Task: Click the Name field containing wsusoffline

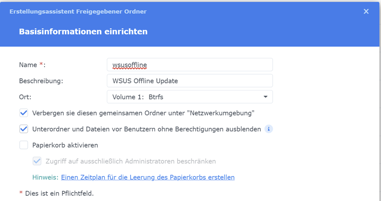Action: coord(190,65)
